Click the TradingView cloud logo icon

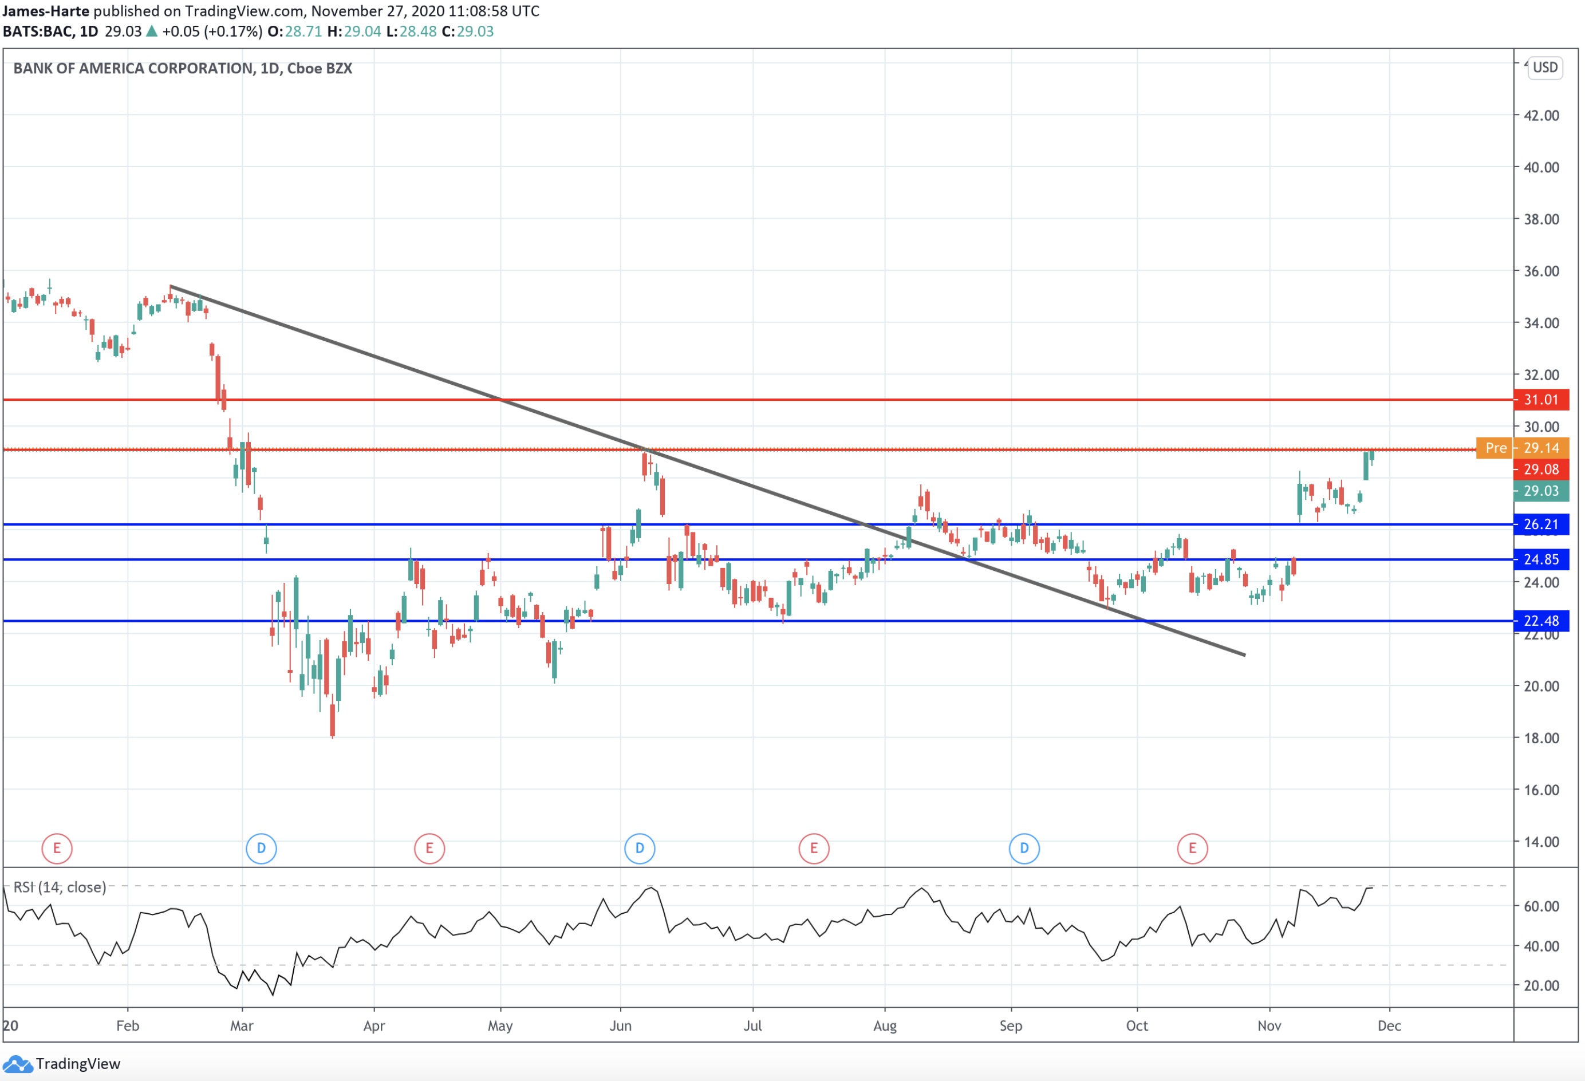pos(17,1064)
